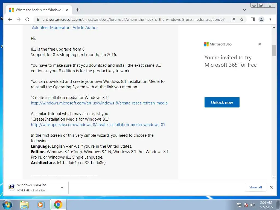Click the Microsoft 365 logo

tap(218, 44)
